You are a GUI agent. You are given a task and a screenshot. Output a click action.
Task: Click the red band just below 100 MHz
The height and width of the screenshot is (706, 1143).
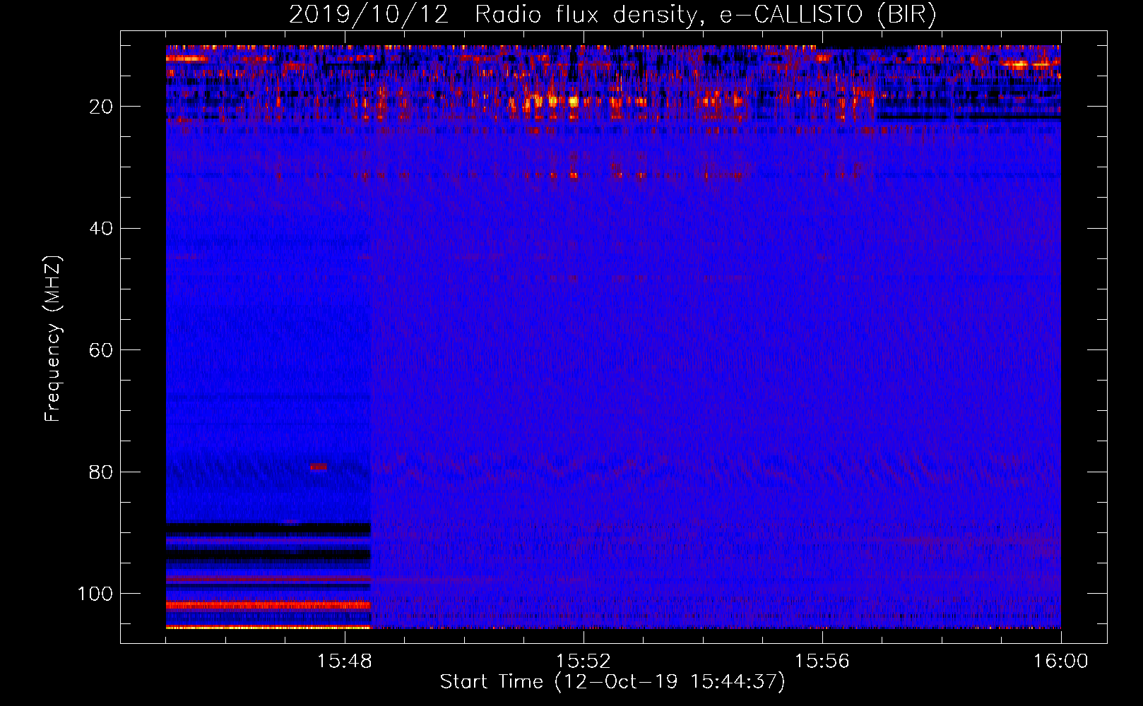(x=268, y=605)
